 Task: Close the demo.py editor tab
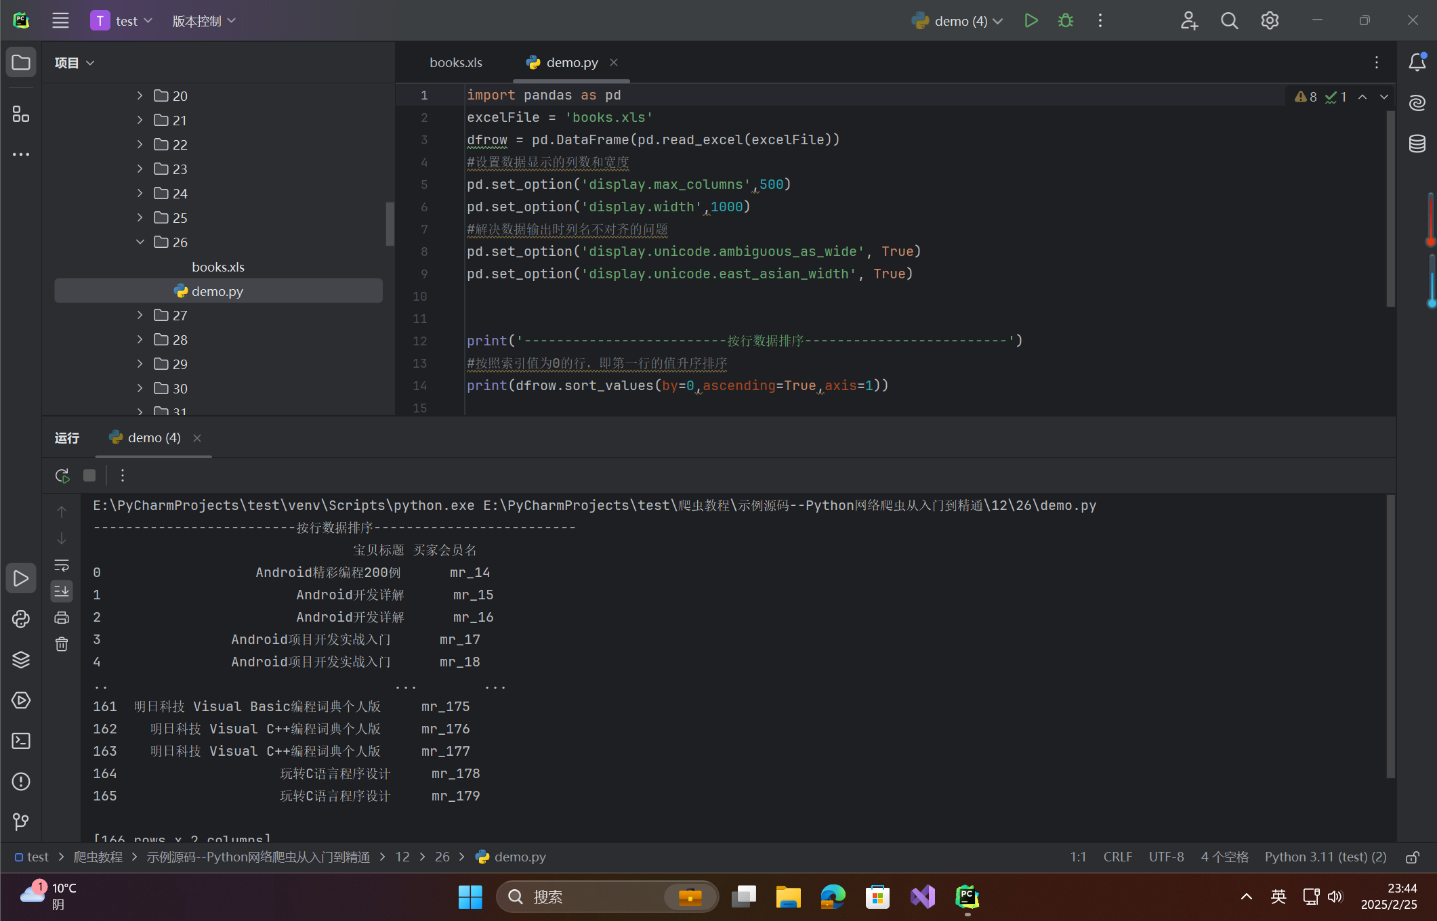pyautogui.click(x=614, y=62)
